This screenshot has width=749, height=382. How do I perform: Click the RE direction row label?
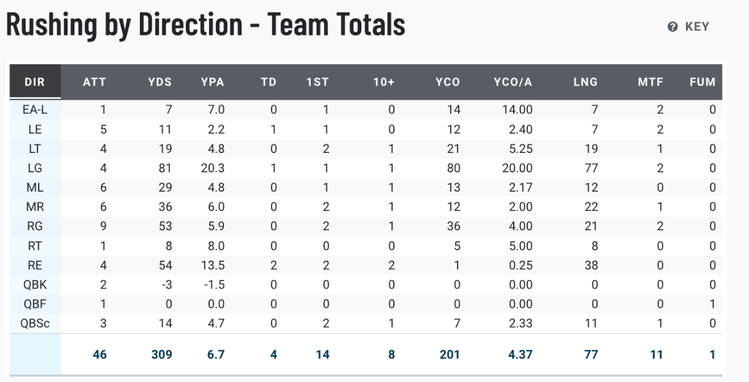point(35,265)
